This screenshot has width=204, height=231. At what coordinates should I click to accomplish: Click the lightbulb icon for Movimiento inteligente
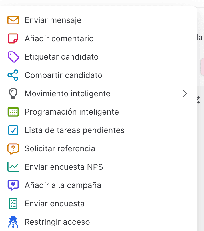(13, 93)
